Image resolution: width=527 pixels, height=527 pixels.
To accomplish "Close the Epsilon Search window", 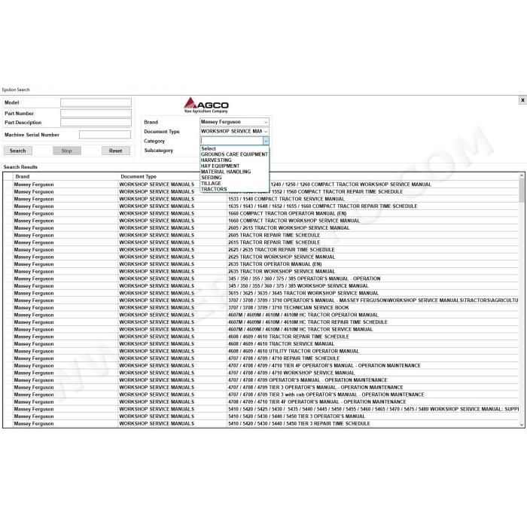I will (x=522, y=100).
